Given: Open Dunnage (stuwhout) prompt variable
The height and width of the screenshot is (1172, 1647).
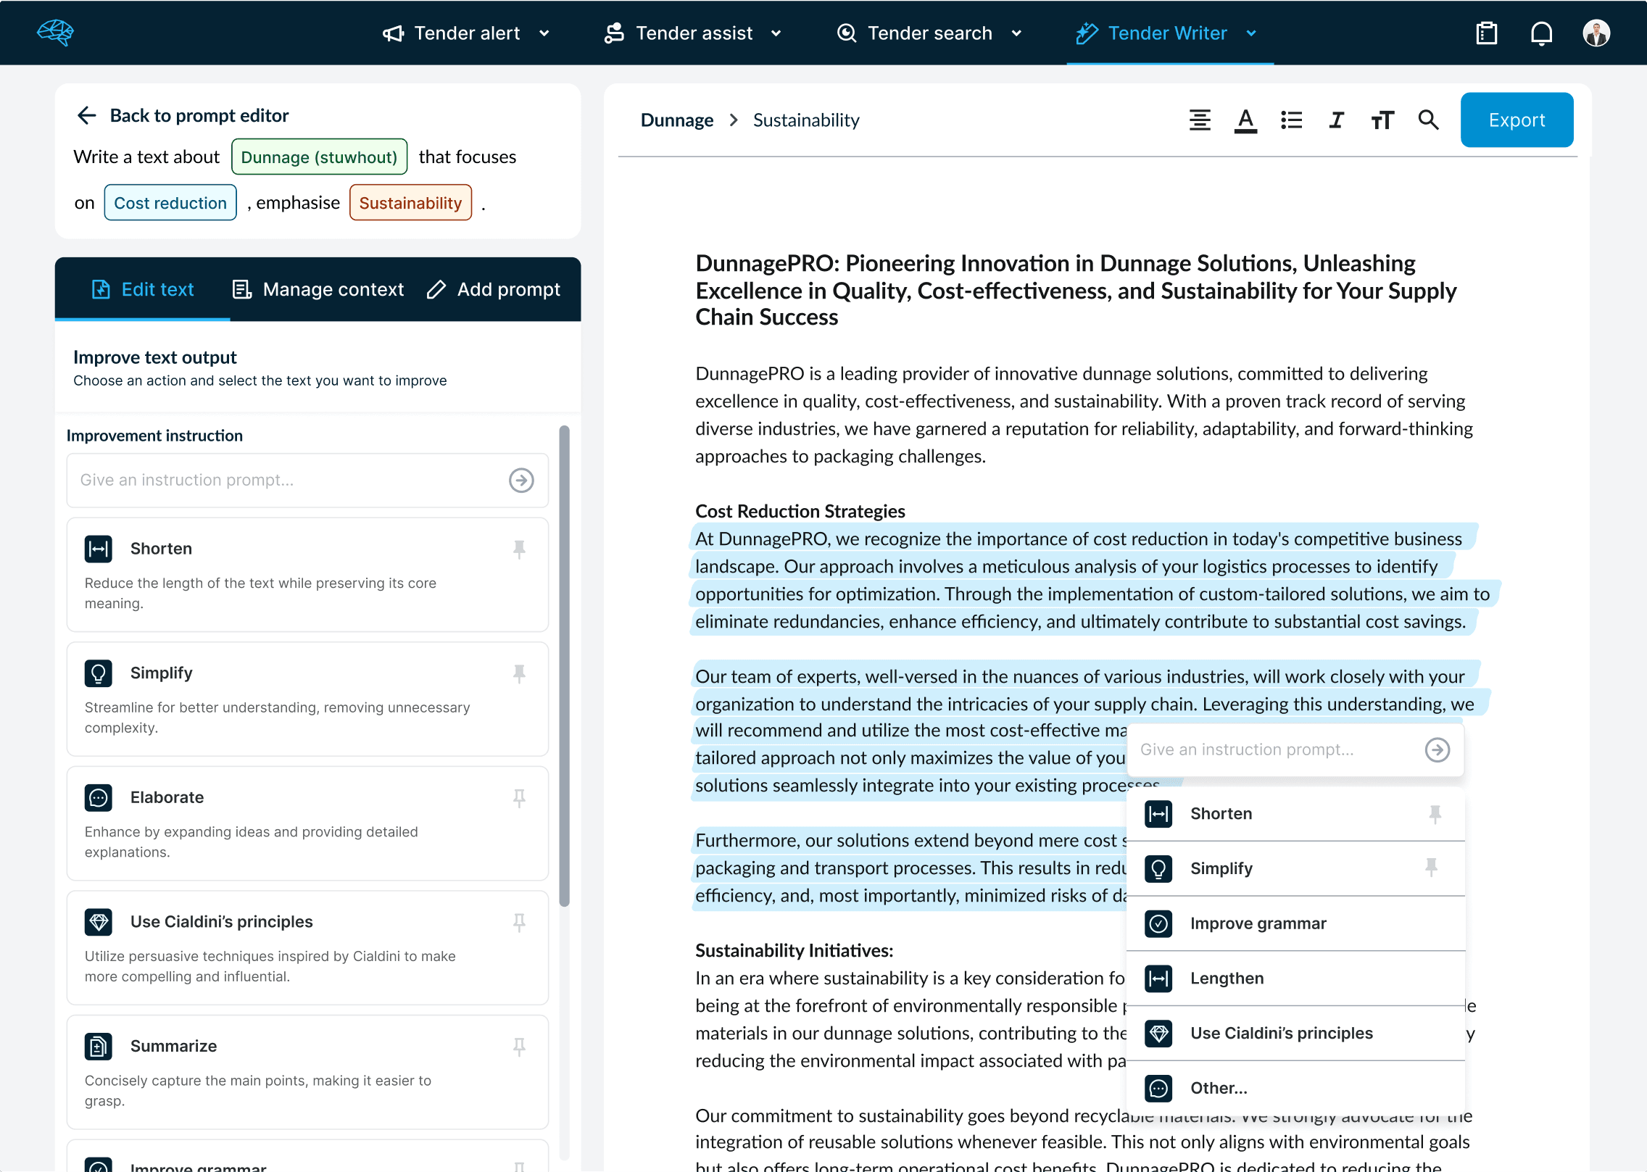Looking at the screenshot, I should pos(319,157).
